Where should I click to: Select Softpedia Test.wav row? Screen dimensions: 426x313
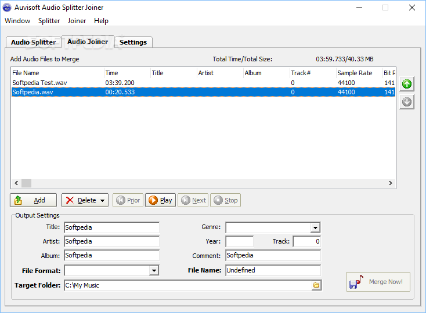click(203, 83)
